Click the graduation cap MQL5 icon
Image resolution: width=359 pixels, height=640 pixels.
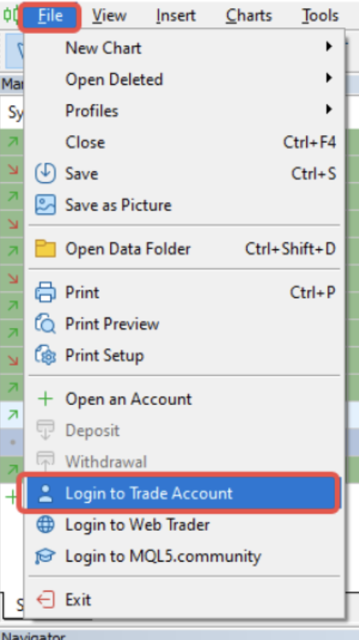pyautogui.click(x=45, y=556)
